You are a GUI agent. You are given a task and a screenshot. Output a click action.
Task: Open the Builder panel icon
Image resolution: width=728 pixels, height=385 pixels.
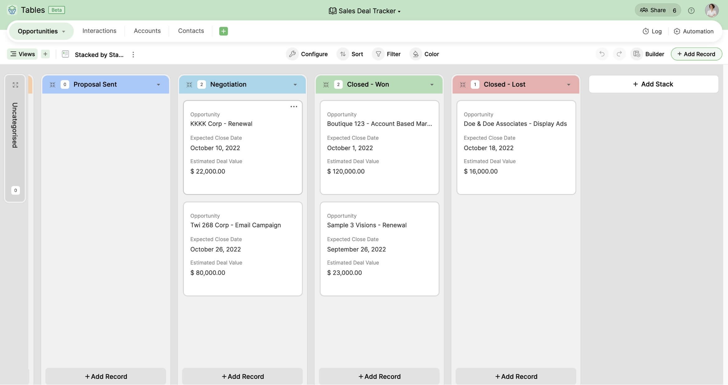coord(637,54)
